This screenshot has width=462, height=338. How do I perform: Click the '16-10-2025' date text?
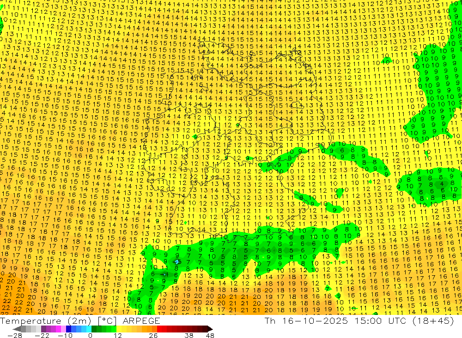pos(315,321)
